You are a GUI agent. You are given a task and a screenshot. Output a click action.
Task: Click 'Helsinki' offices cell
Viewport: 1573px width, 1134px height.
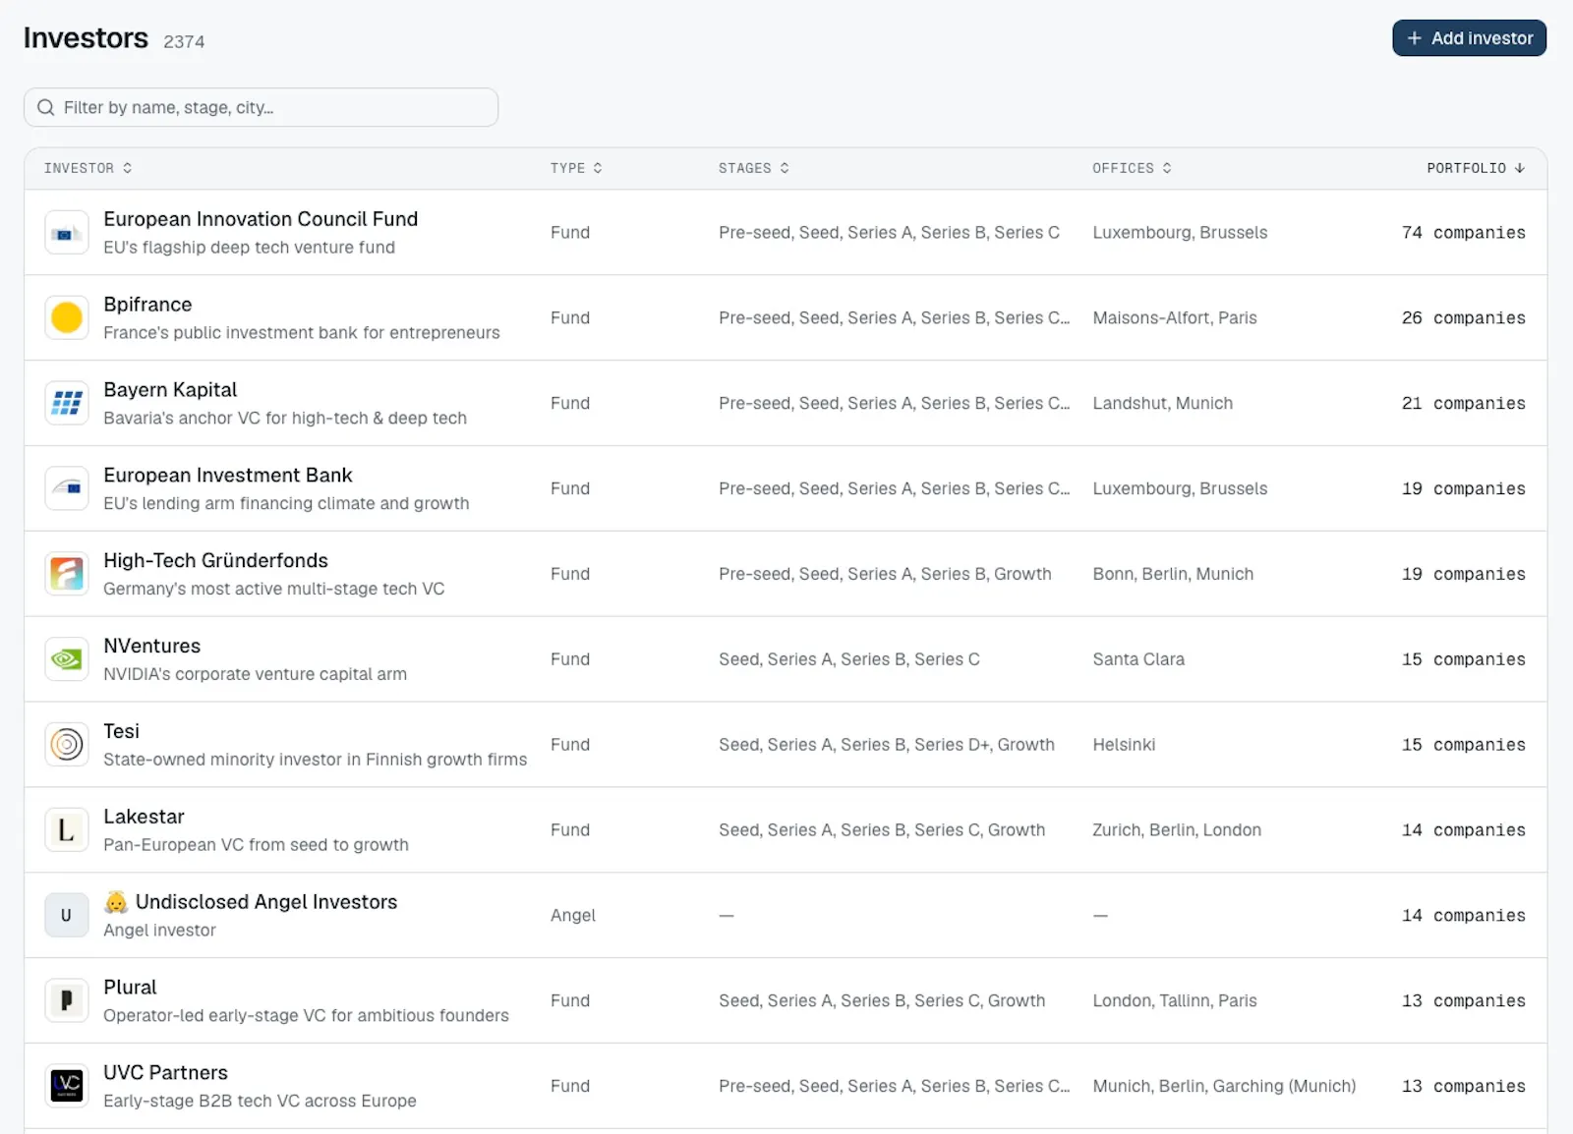pos(1124,745)
